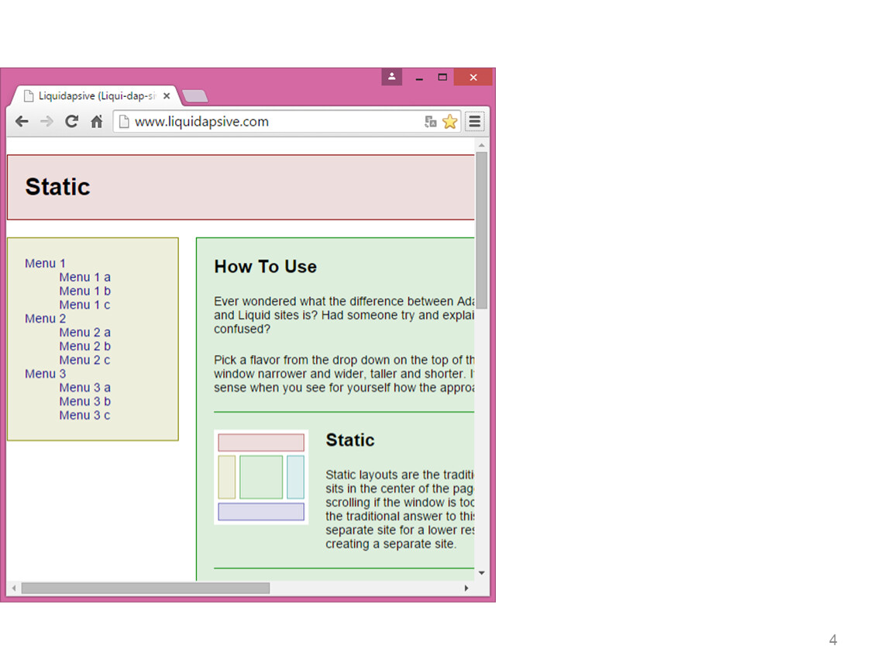Click the browser Back arrow

(22, 122)
